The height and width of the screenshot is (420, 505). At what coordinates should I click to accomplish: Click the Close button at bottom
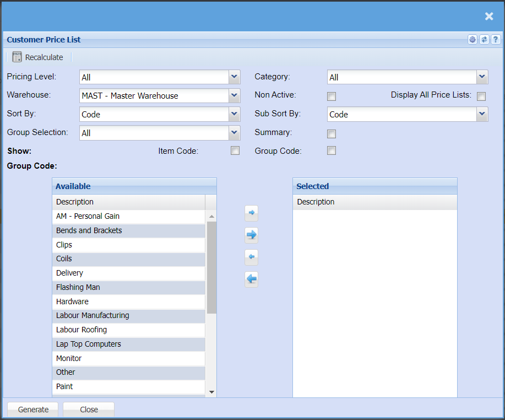coord(89,410)
